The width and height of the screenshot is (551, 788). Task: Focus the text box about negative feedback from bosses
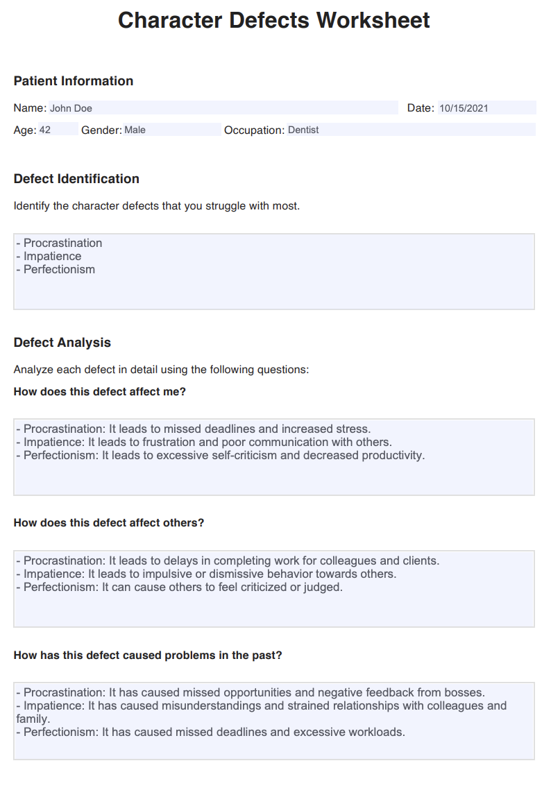click(274, 720)
